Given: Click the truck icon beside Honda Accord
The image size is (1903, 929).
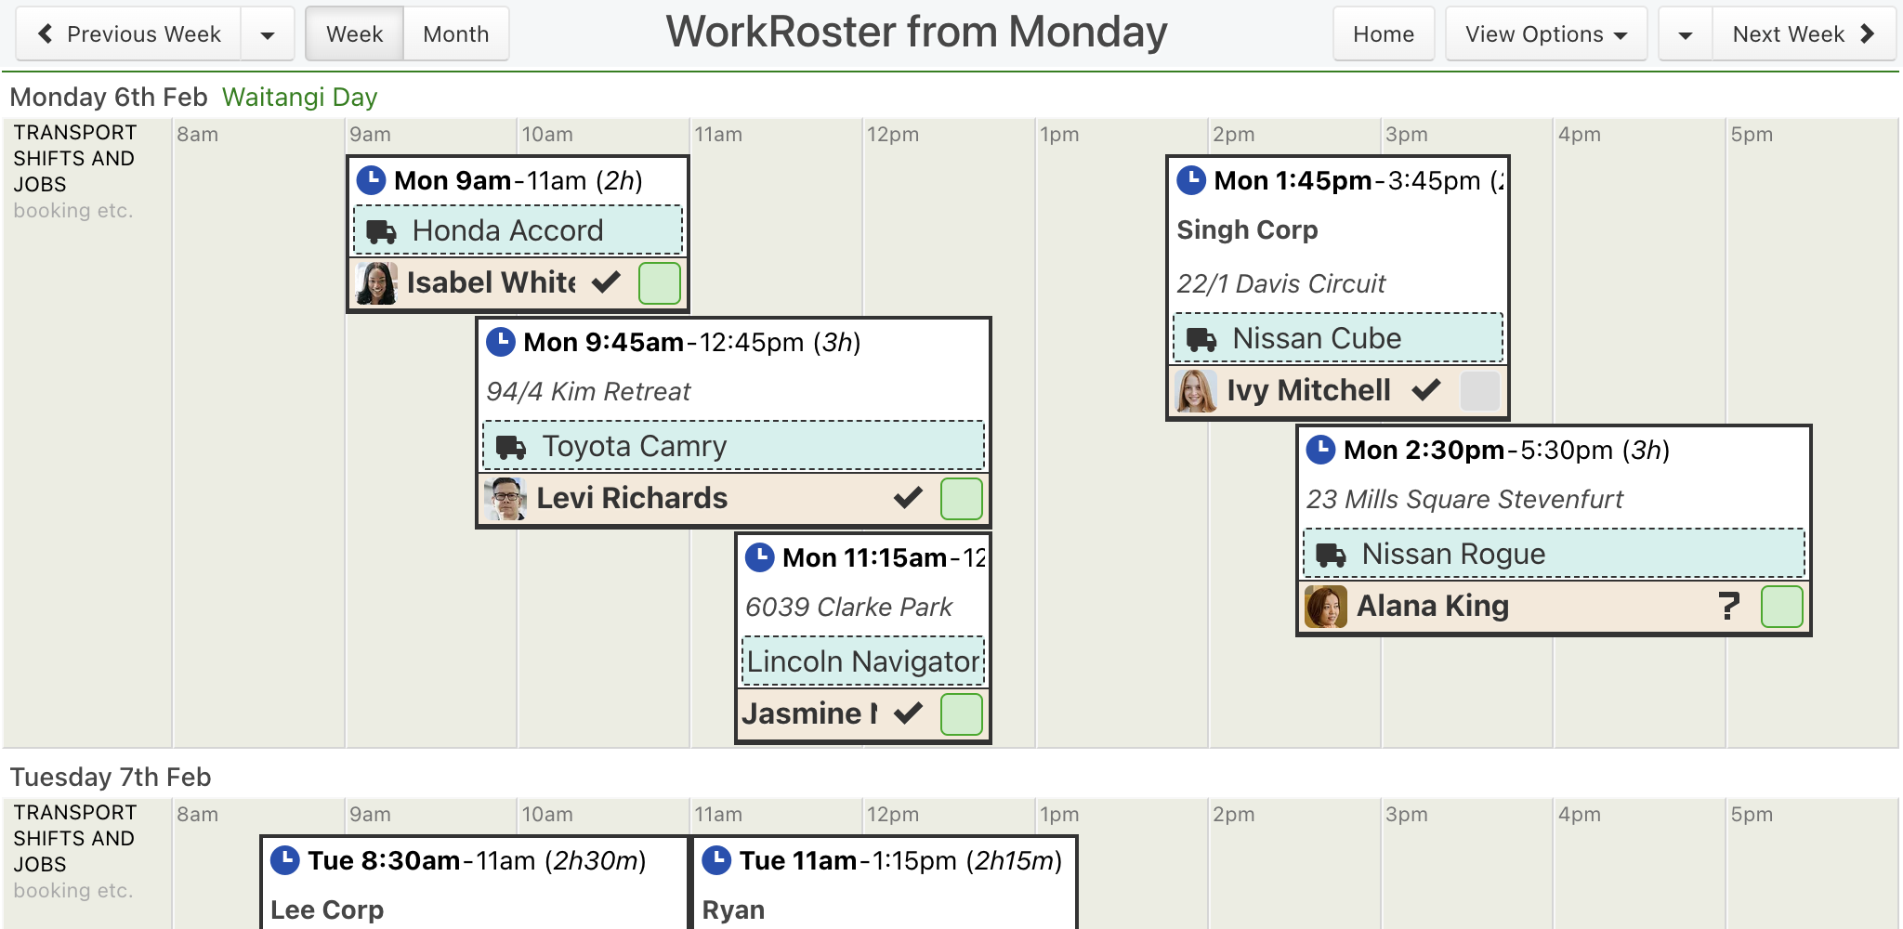Looking at the screenshot, I should coord(381,231).
